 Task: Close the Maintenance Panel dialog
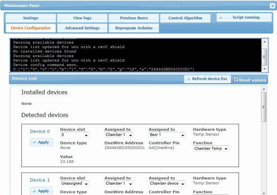pos(272,6)
